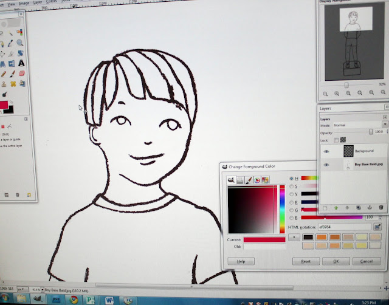Open the Image menu
389x305 pixels.
pos(24,3)
